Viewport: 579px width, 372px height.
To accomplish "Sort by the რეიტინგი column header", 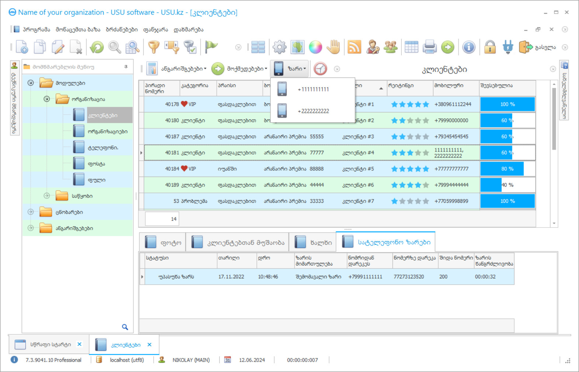I will coord(410,88).
